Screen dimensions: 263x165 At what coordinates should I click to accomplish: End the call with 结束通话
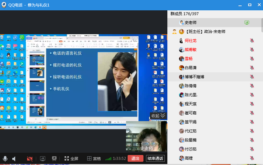[x=155, y=159]
